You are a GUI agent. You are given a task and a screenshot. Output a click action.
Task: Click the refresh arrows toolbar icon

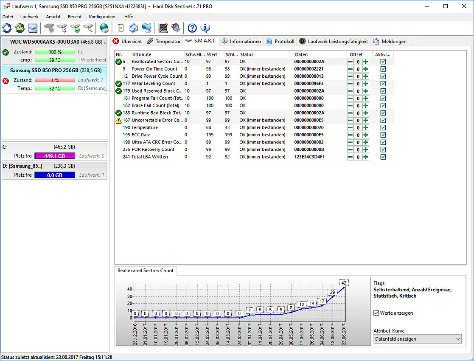coord(7,28)
